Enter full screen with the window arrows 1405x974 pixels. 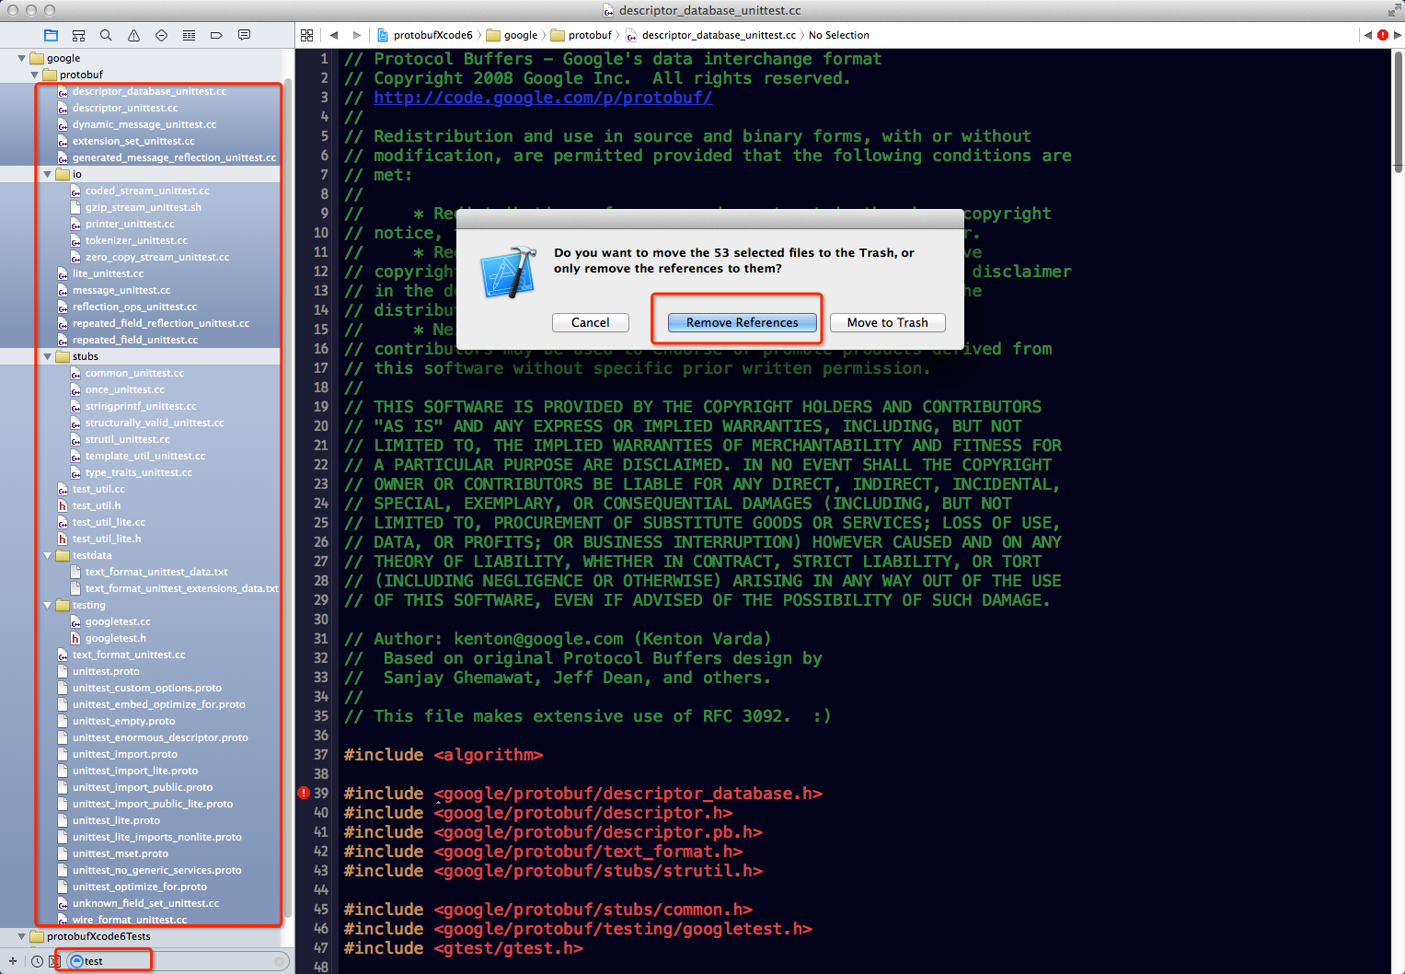(x=1394, y=10)
